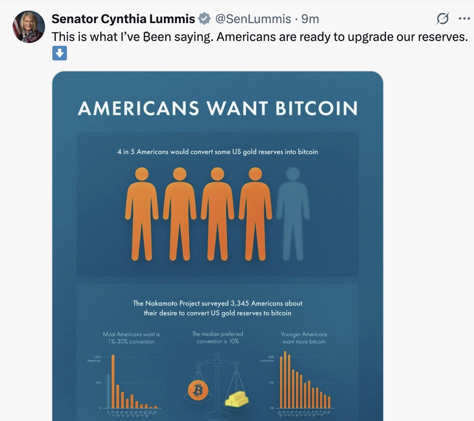
Task: Open the more options ellipsis menu
Action: [464, 18]
